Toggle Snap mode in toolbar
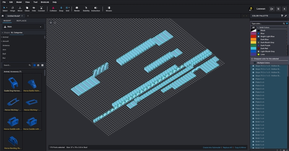 tap(61, 9)
